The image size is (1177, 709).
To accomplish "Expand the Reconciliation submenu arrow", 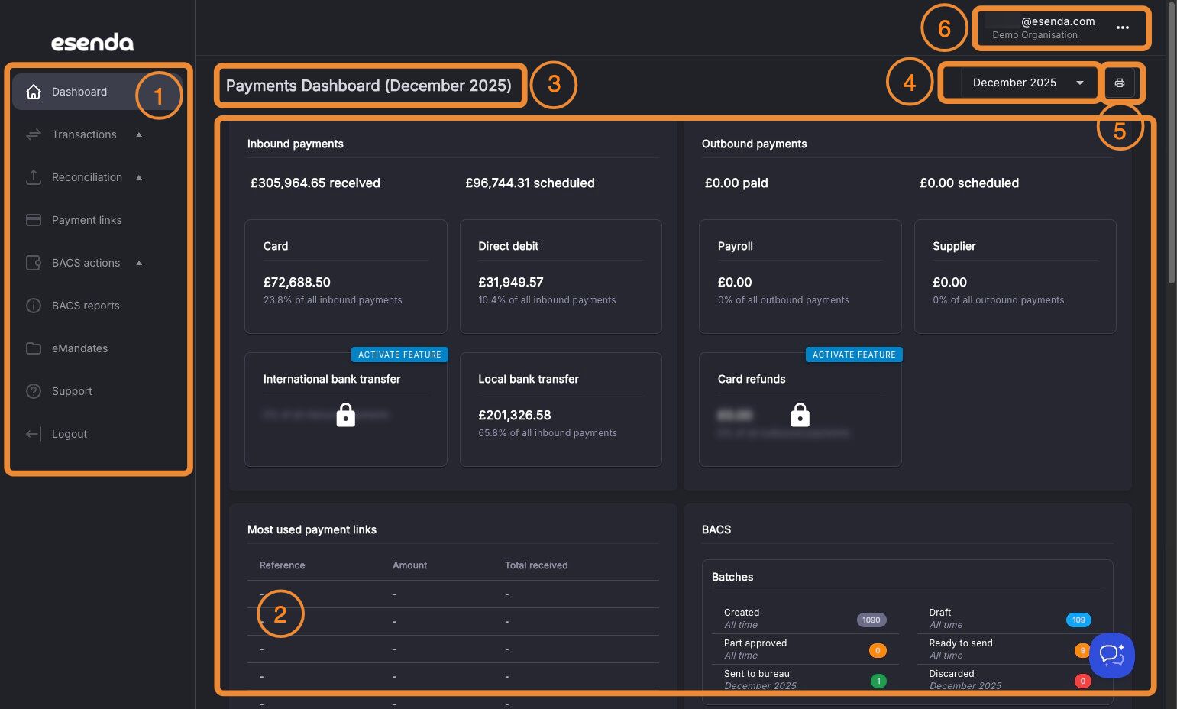I will click(x=139, y=177).
